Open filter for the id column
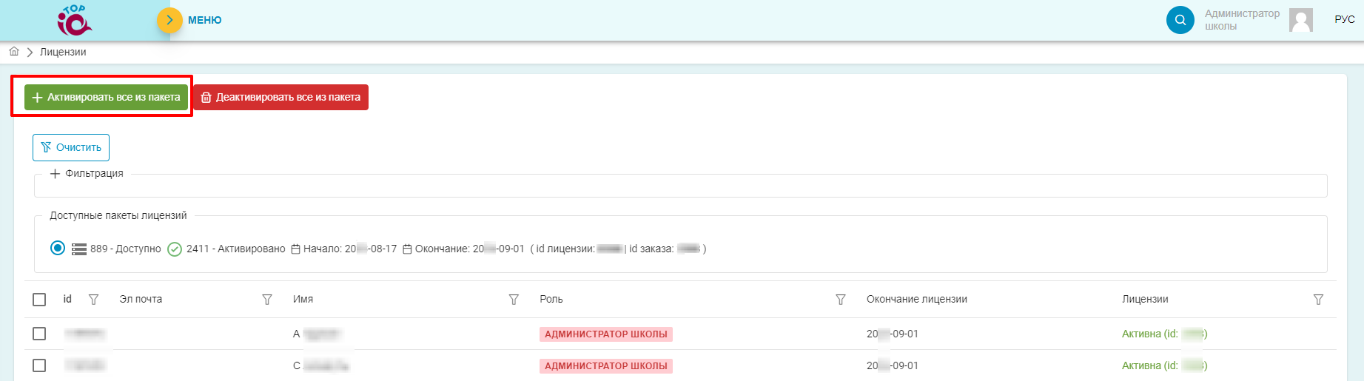Image resolution: width=1364 pixels, height=381 pixels. [93, 300]
